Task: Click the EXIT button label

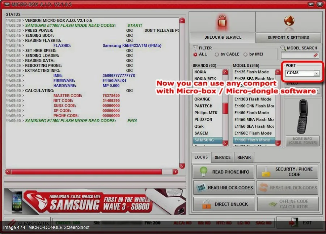Action: pyautogui.click(x=307, y=223)
